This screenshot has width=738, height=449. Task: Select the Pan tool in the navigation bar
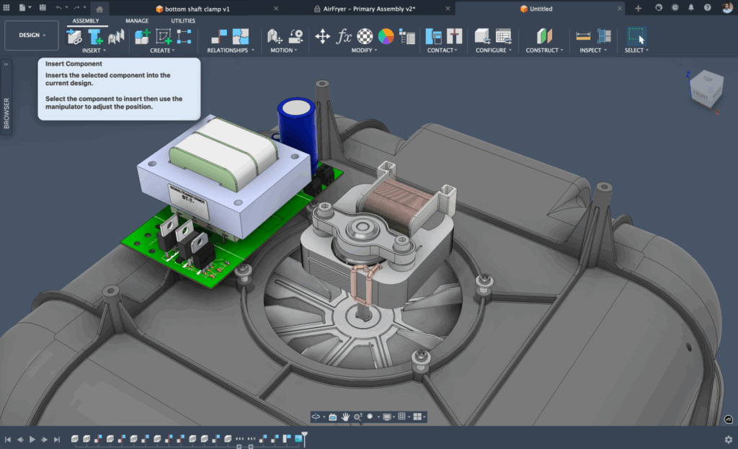pos(347,416)
